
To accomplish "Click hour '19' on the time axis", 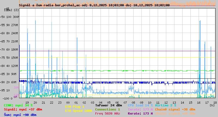I will click(x=27, y=103).
